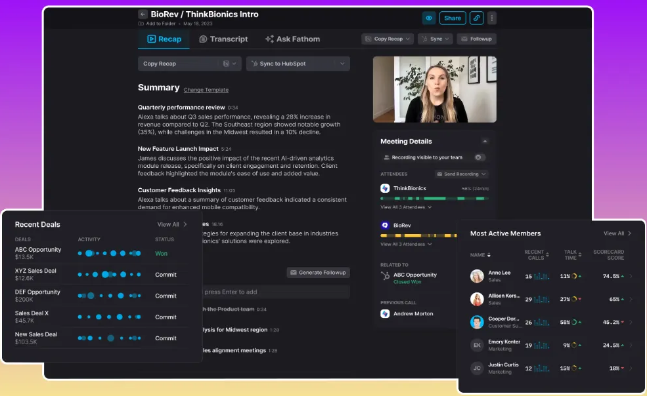Click ThinkBionics green talk-time bar
This screenshot has height=396, width=647.
(x=434, y=199)
